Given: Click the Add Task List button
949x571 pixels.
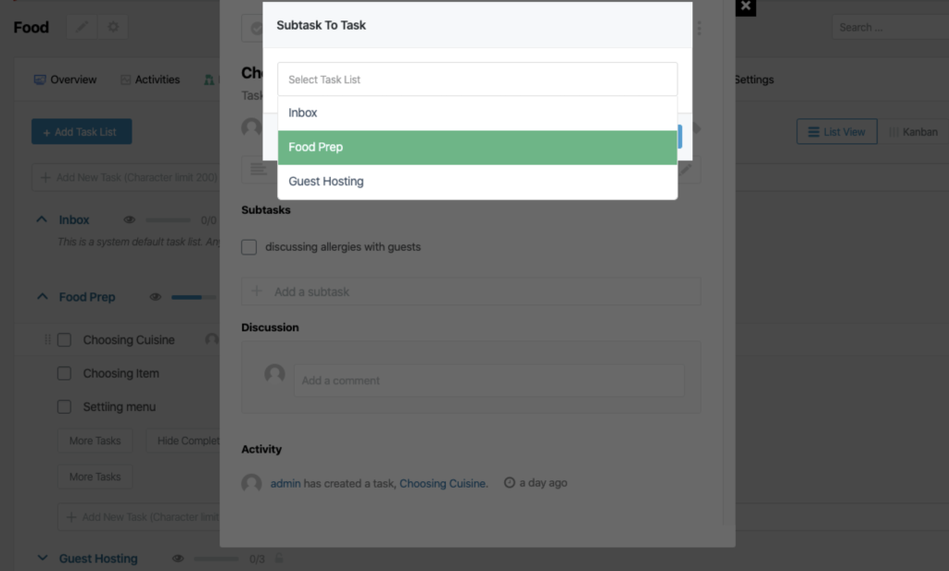Looking at the screenshot, I should (x=82, y=131).
